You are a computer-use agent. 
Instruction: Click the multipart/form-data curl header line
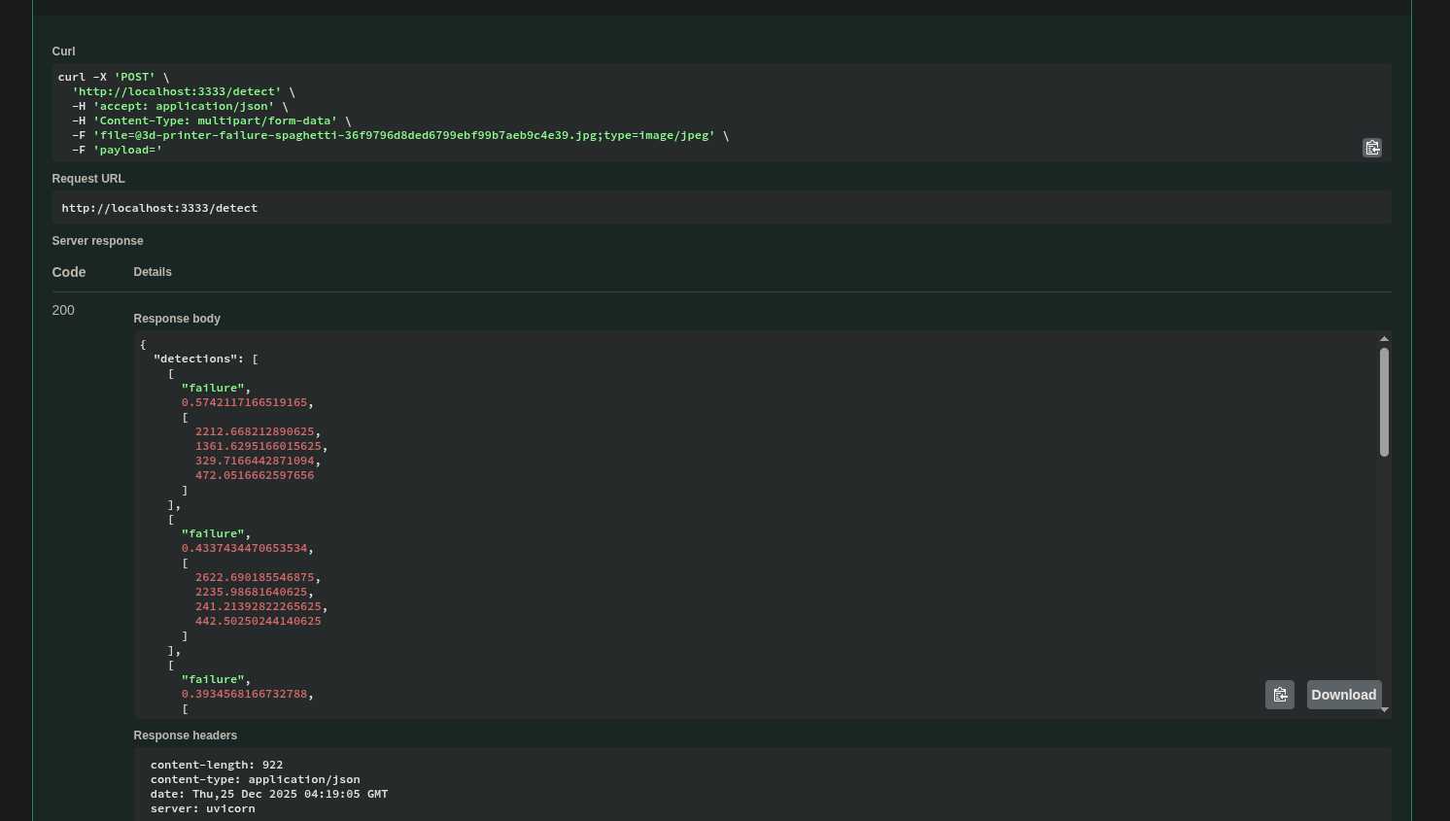[x=211, y=120]
